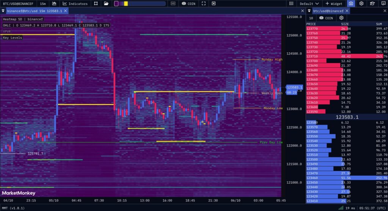Click the Monday High level label
Screen dimensions: 388x211
(x=272, y=59)
